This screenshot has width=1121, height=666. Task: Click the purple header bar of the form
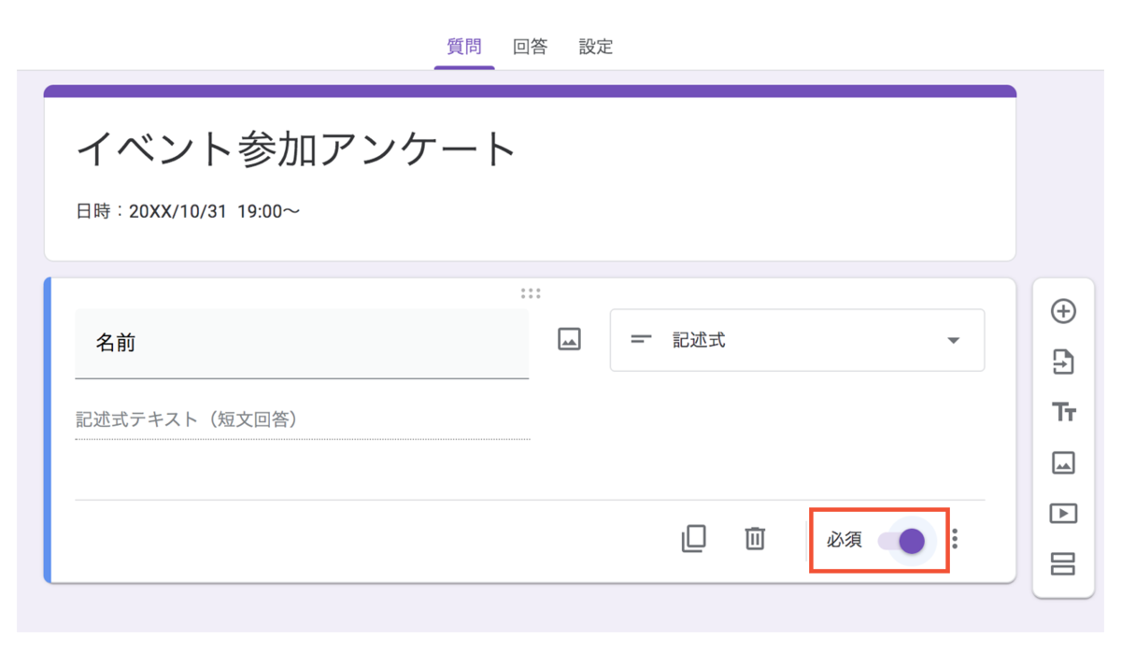pos(530,90)
